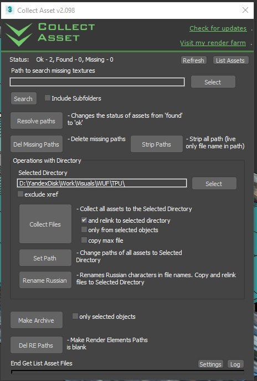Click the Resolve paths button

37,121
